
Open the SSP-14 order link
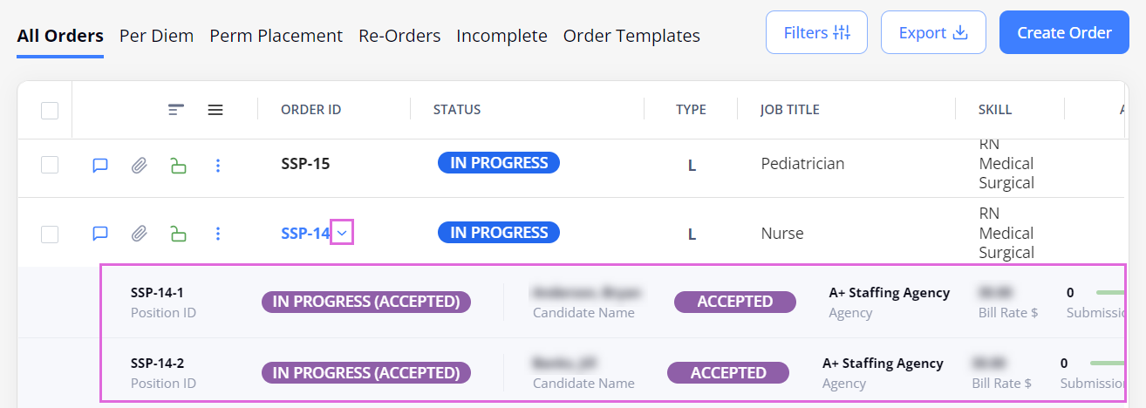click(305, 234)
